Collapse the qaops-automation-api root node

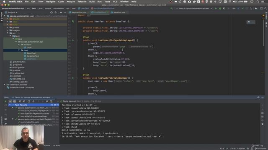pos(5,16)
